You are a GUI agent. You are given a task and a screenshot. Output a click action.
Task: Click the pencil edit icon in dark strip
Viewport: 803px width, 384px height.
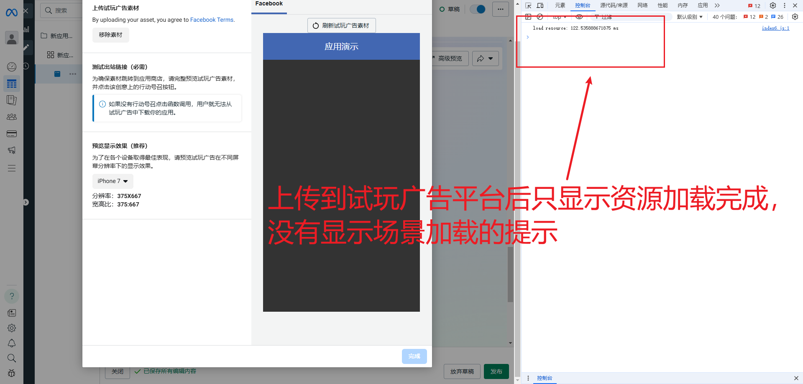click(26, 47)
